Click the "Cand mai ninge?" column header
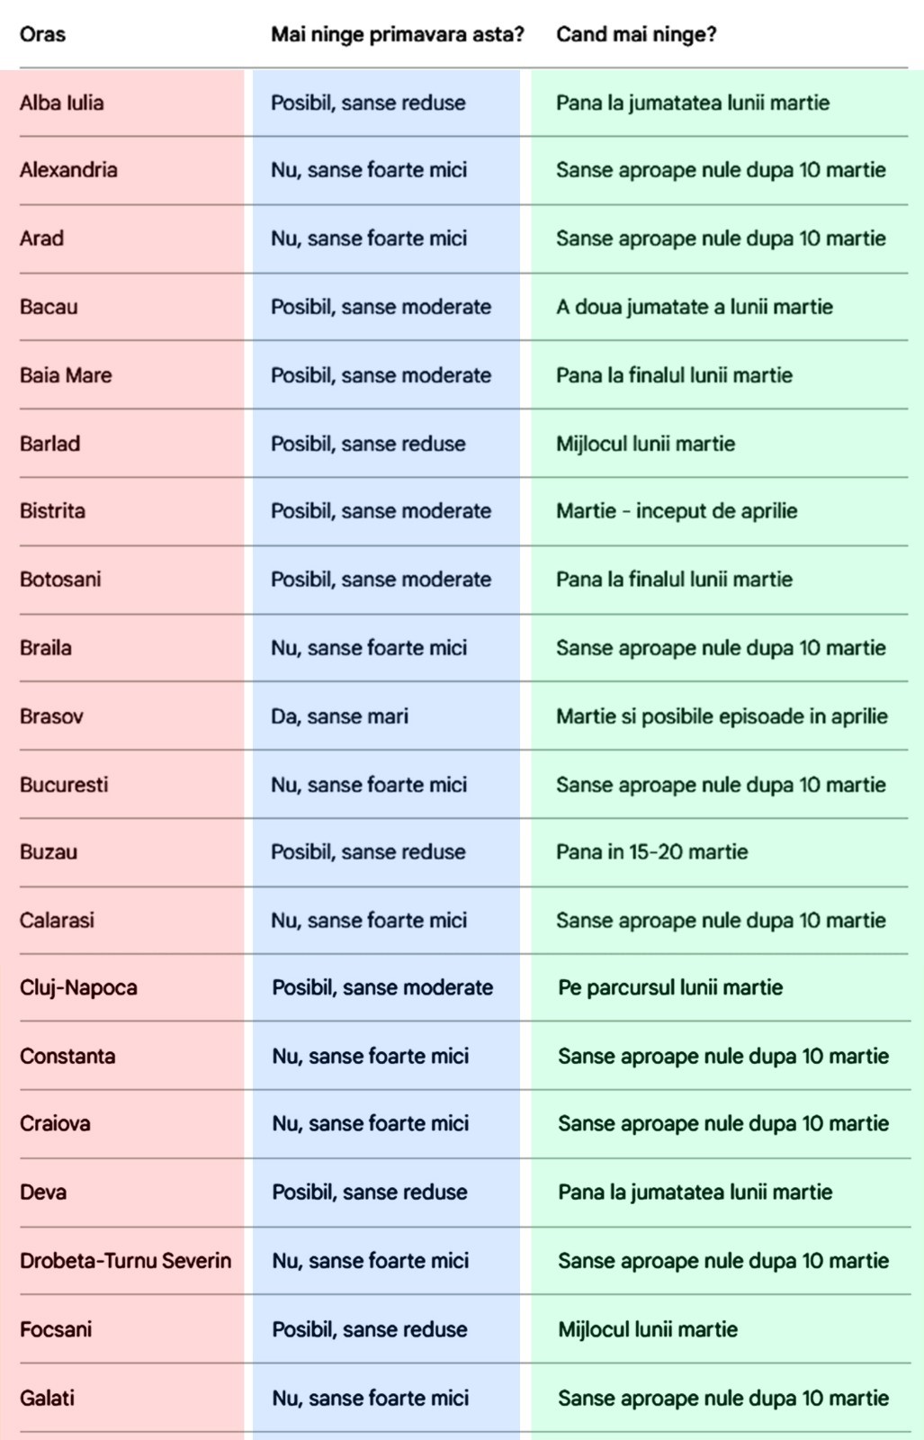 (635, 35)
